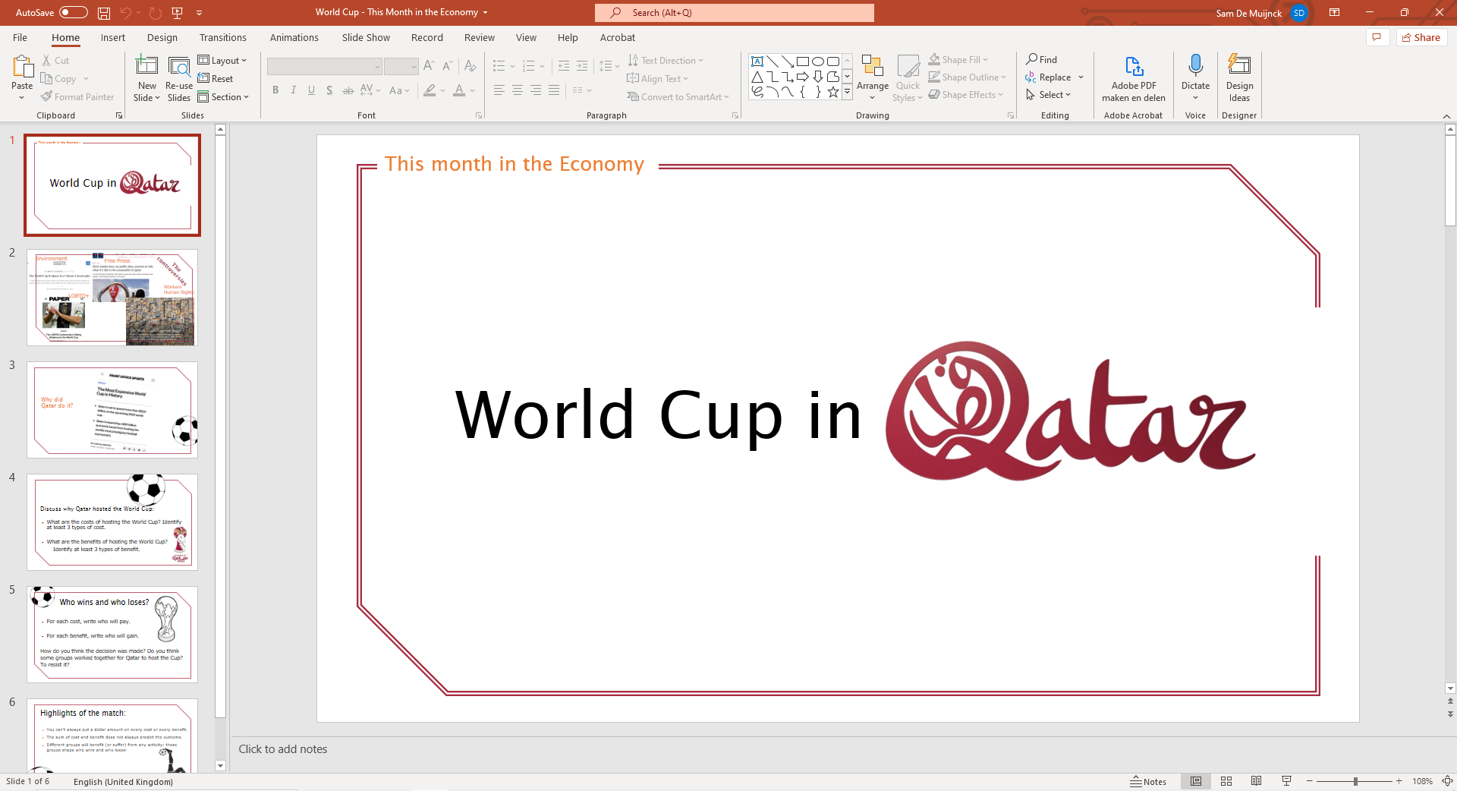Click the Paste clipboard icon
The image size is (1457, 791).
click(x=22, y=66)
